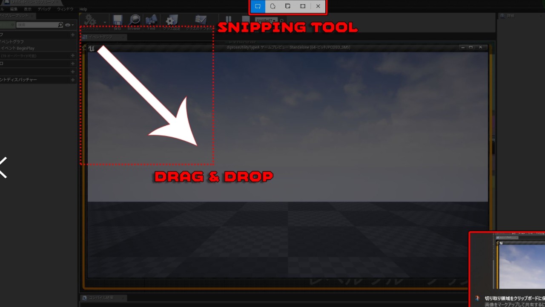
Task: Open class settings gear icon
Action: (172, 20)
